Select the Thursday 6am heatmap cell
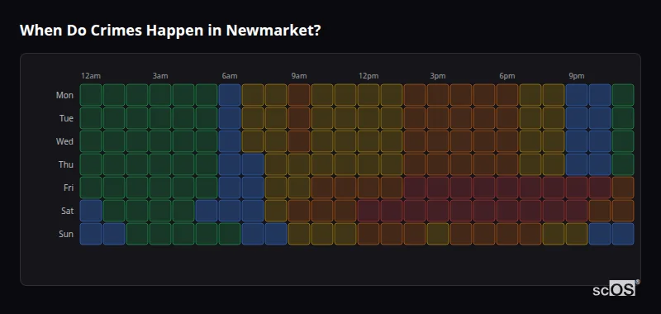Screen dimensions: 661x314 click(230, 164)
